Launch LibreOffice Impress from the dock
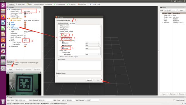This screenshot has width=186, height=105. tap(3, 34)
